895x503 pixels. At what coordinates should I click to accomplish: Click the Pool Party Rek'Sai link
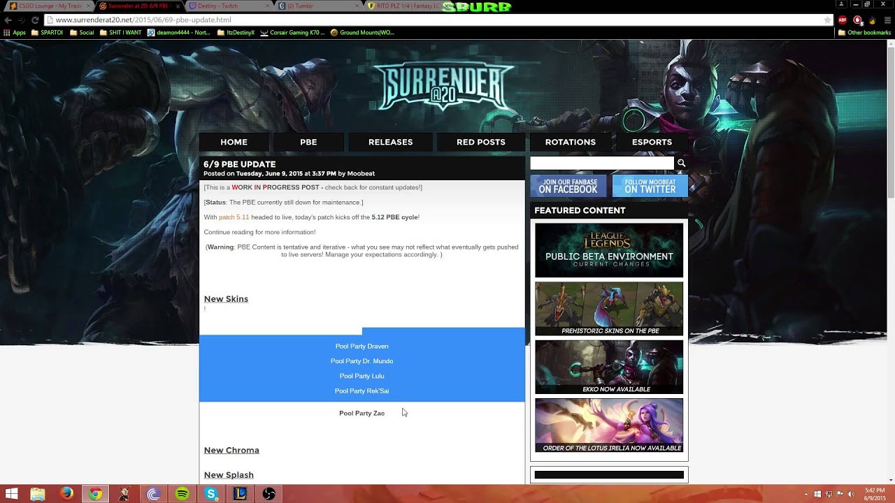pyautogui.click(x=361, y=391)
